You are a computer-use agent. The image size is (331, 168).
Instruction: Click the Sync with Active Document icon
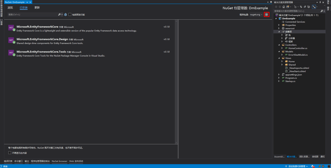(x=302, y=6)
